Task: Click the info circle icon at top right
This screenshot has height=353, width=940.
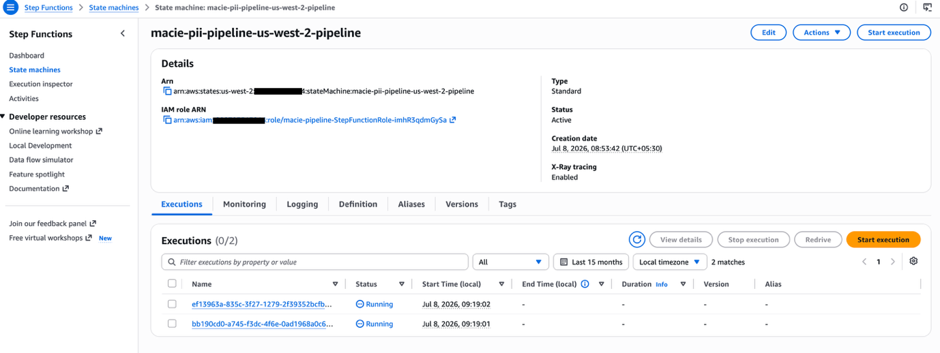Action: click(x=904, y=7)
